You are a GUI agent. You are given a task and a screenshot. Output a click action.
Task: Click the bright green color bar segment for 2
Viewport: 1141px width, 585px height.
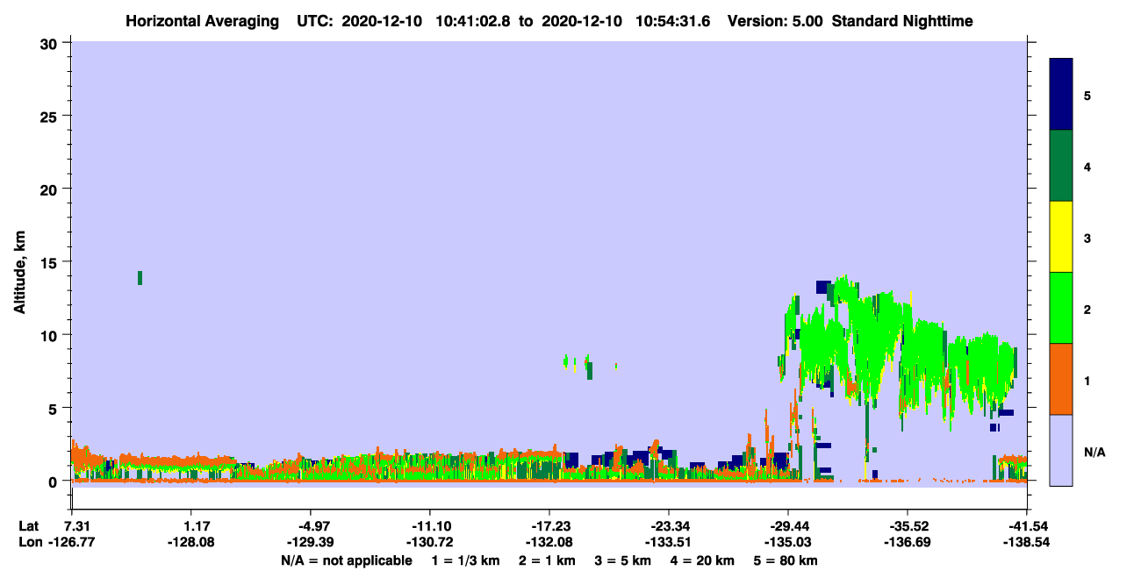[x=1061, y=308]
